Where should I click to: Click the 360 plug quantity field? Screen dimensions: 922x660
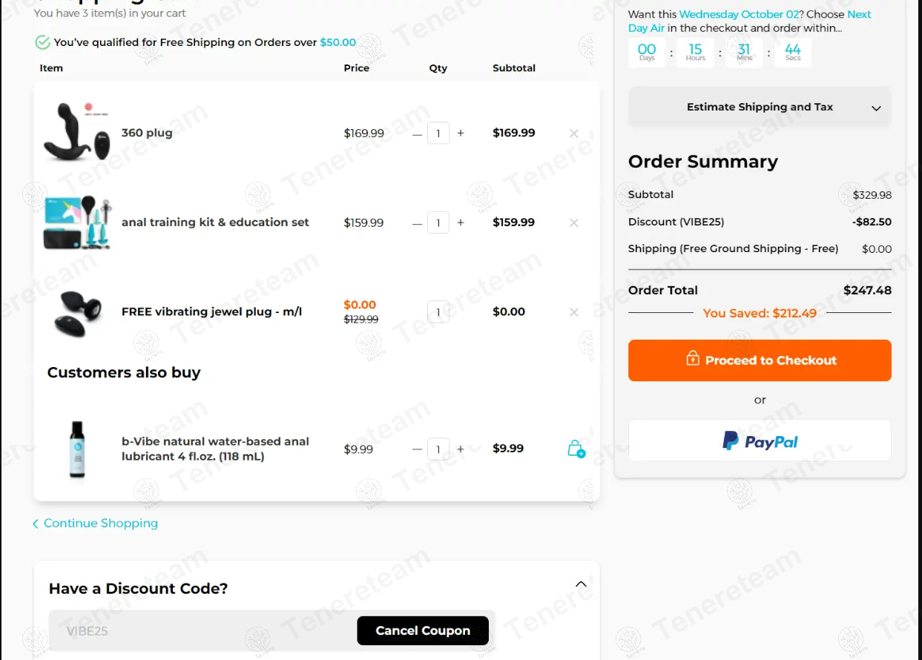coord(438,133)
